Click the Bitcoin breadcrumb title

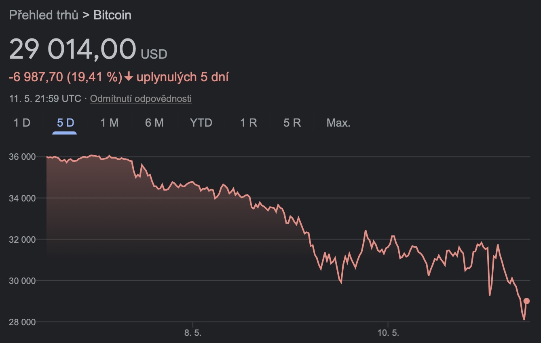(112, 15)
